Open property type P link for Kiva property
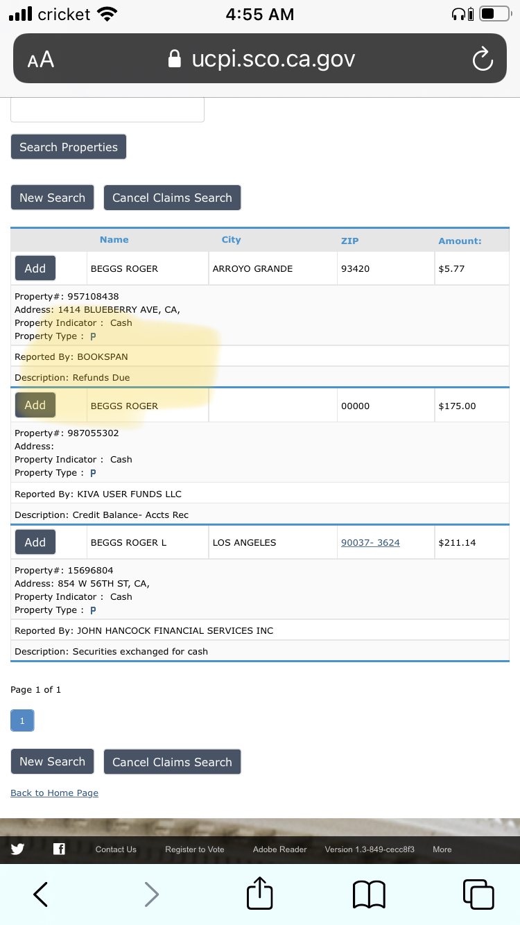Screen dimensions: 520x925 pyautogui.click(x=93, y=473)
